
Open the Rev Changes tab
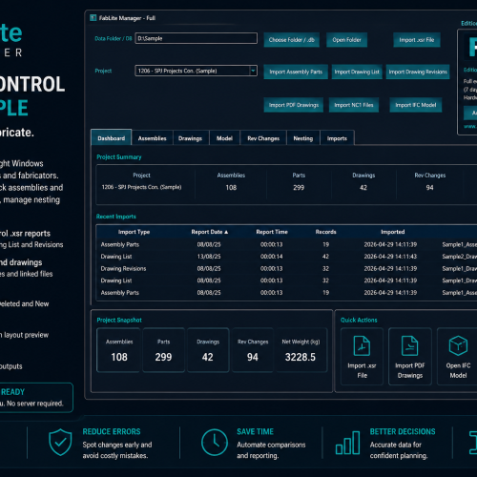pos(263,138)
